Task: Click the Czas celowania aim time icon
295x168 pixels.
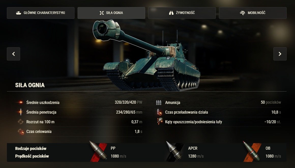Action: (21, 131)
